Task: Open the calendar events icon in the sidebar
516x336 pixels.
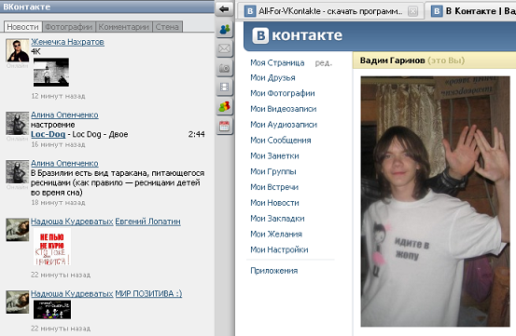Action: click(x=224, y=127)
